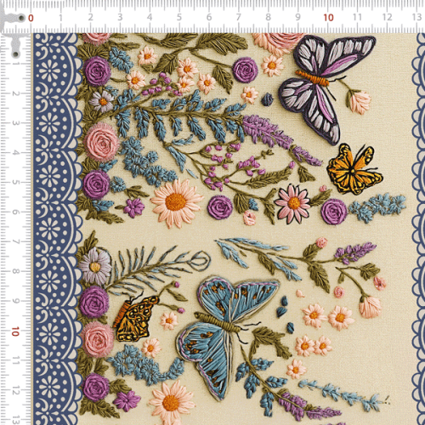Select the lilac daisy next to the thin-stitched fern

click(x=95, y=266)
